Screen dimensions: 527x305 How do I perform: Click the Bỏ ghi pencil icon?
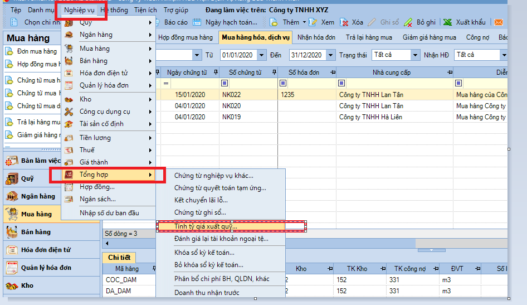[408, 22]
